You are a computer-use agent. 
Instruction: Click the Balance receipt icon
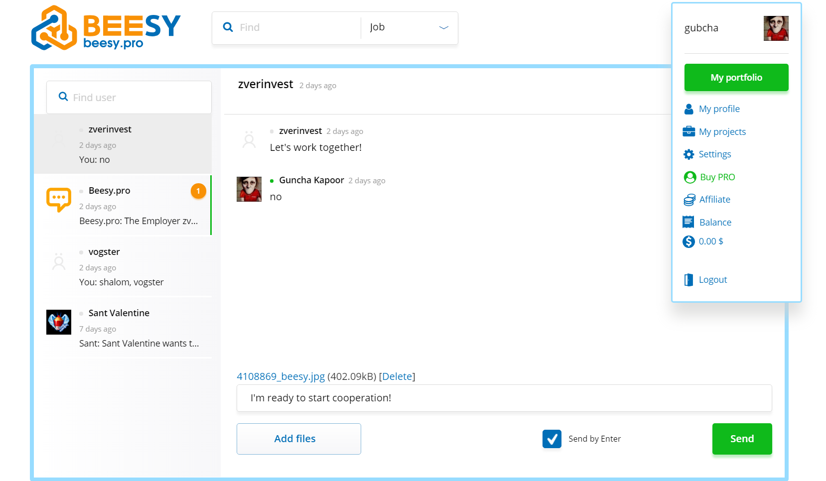688,222
